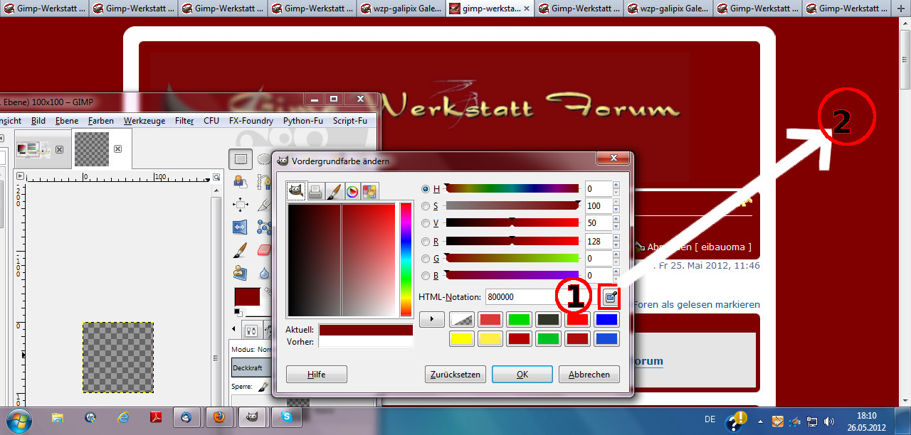Pick the pure blue history swatch
Screen dimensions: 911x435
point(607,320)
